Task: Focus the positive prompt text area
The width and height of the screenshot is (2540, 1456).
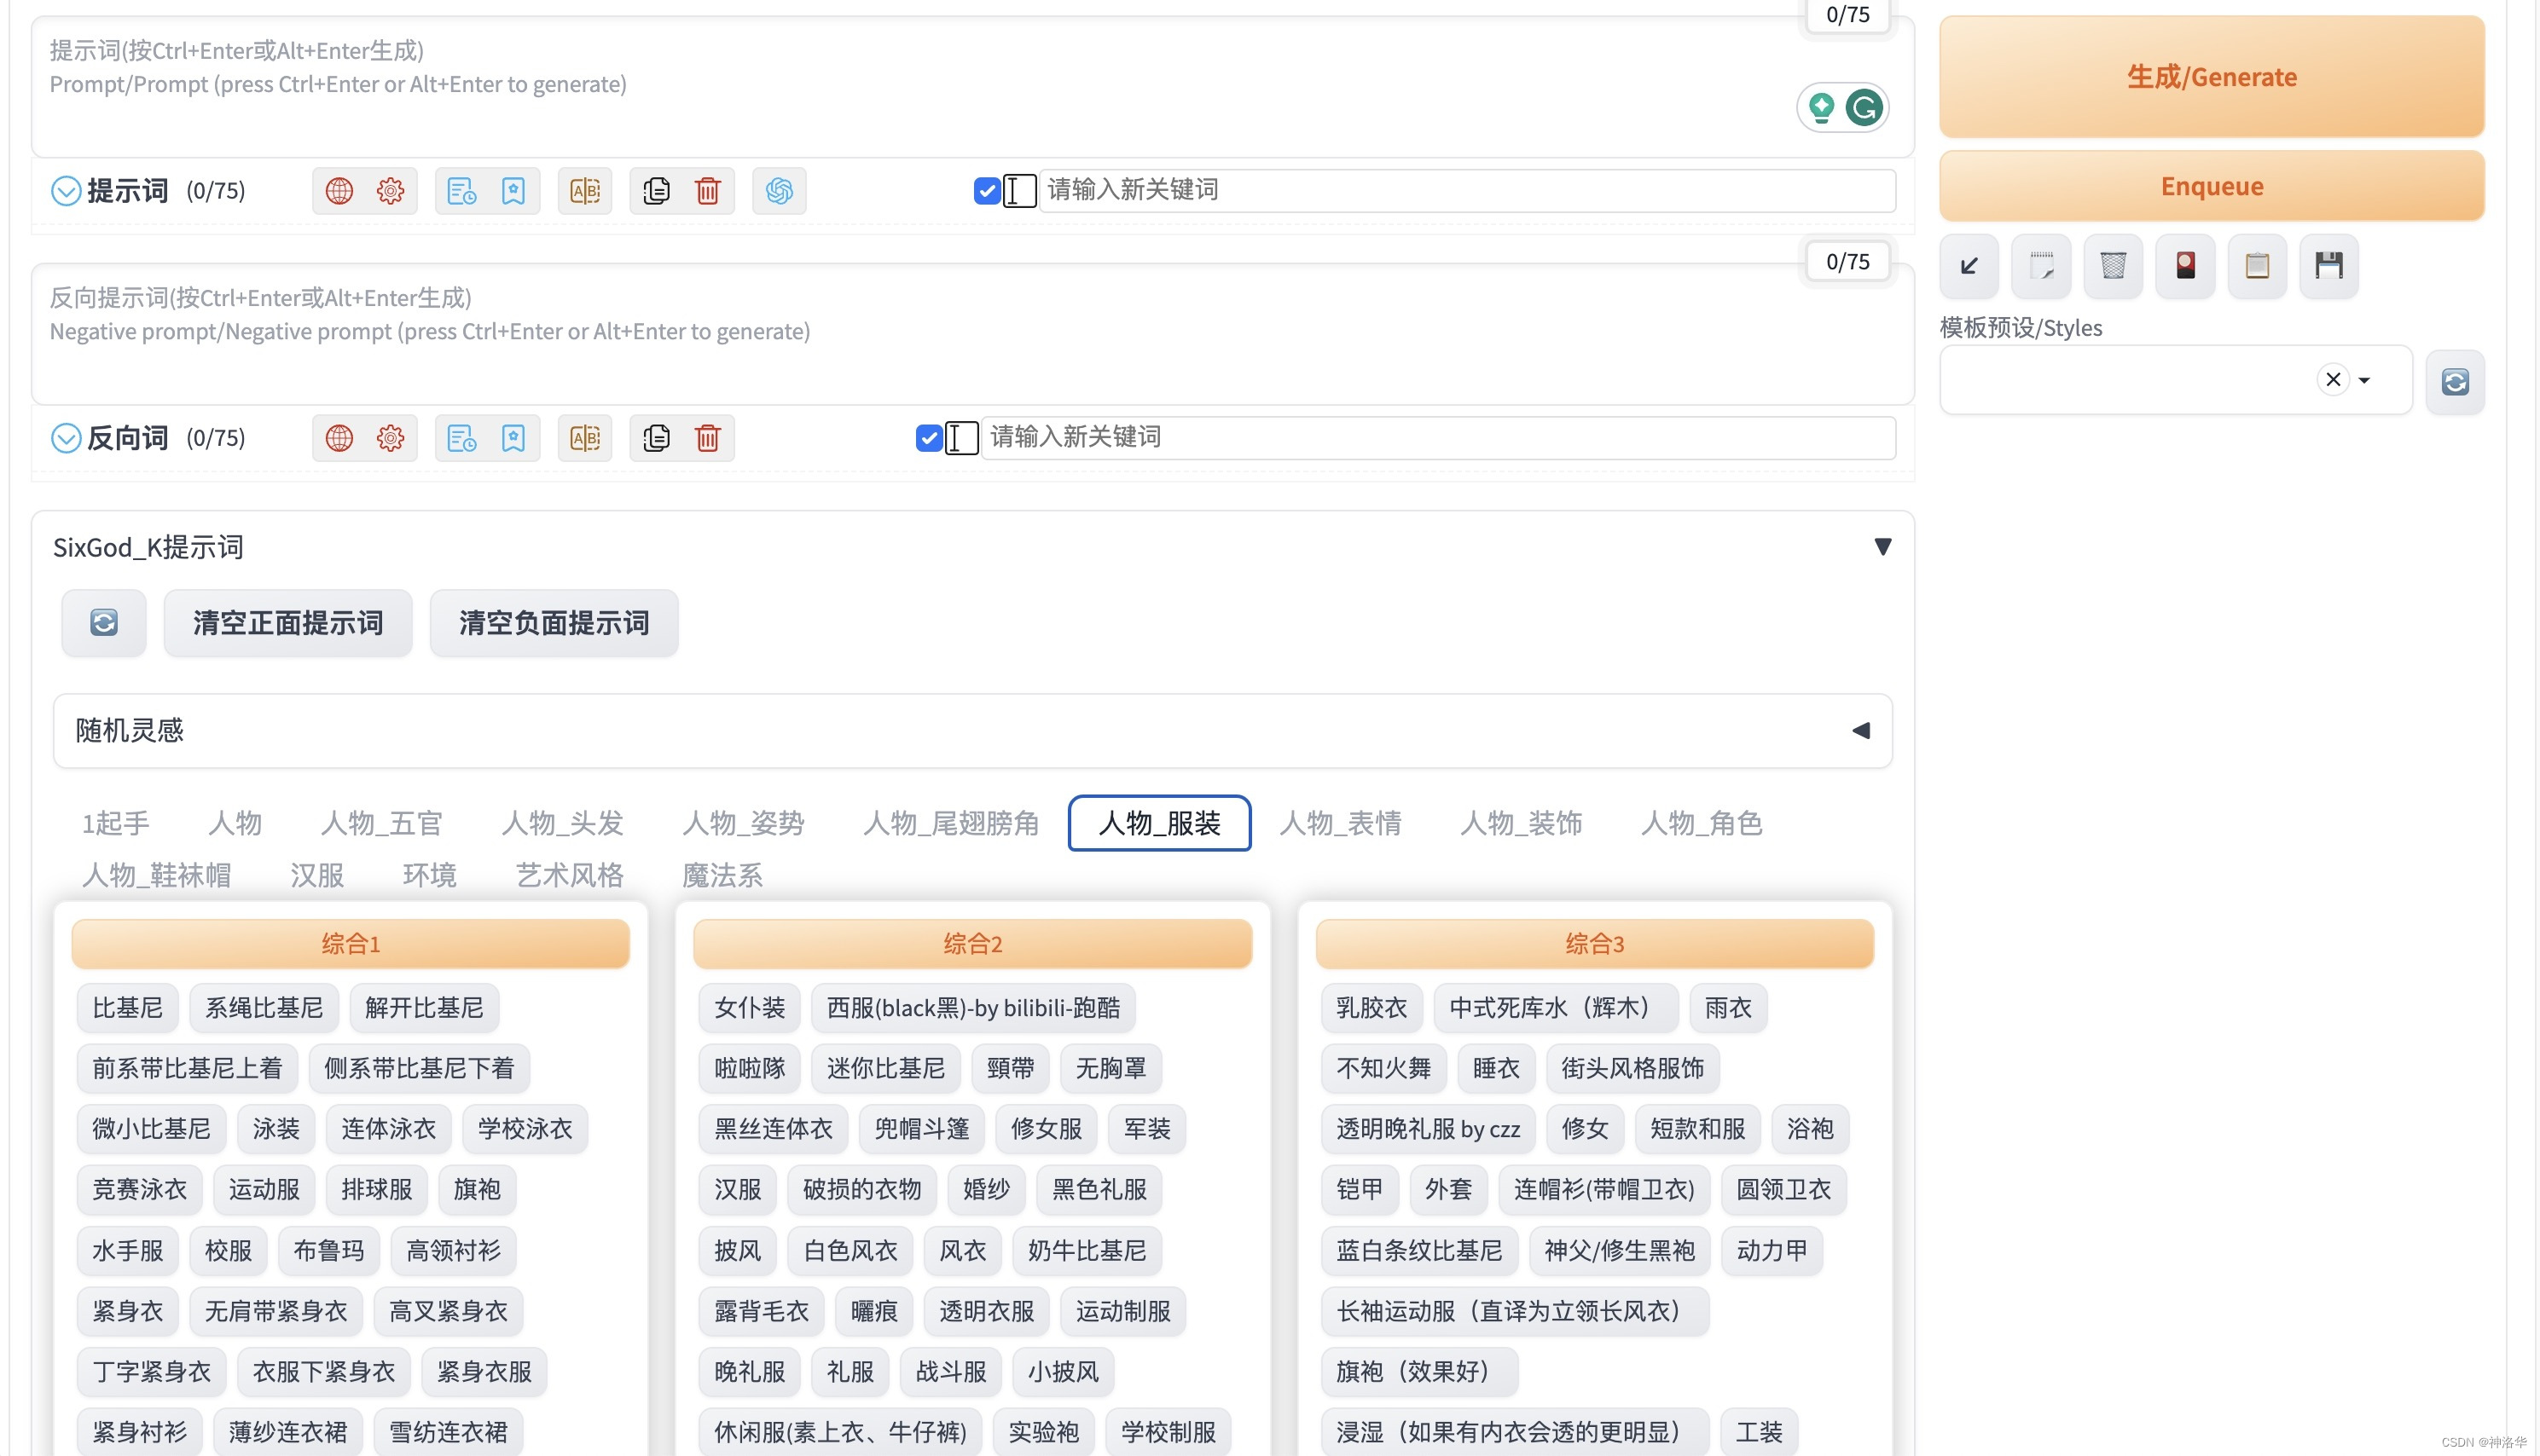Action: (x=972, y=86)
